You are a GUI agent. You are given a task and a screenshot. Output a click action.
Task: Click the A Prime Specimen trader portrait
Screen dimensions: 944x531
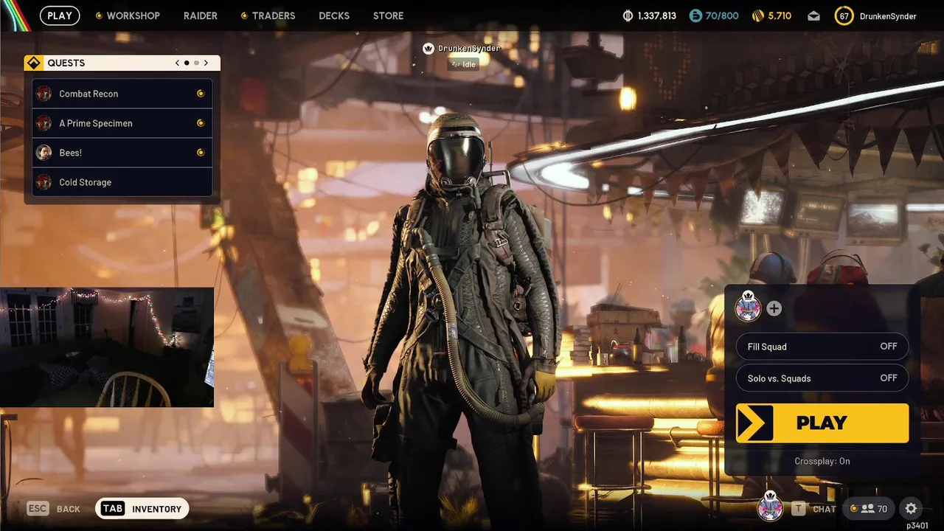[x=44, y=123]
